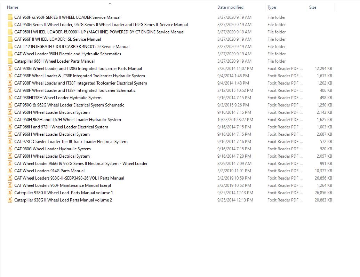The height and width of the screenshot is (277, 360).
Task: Click PDF icon of CAT 950G & 962G Schematic
Action: 10,105
